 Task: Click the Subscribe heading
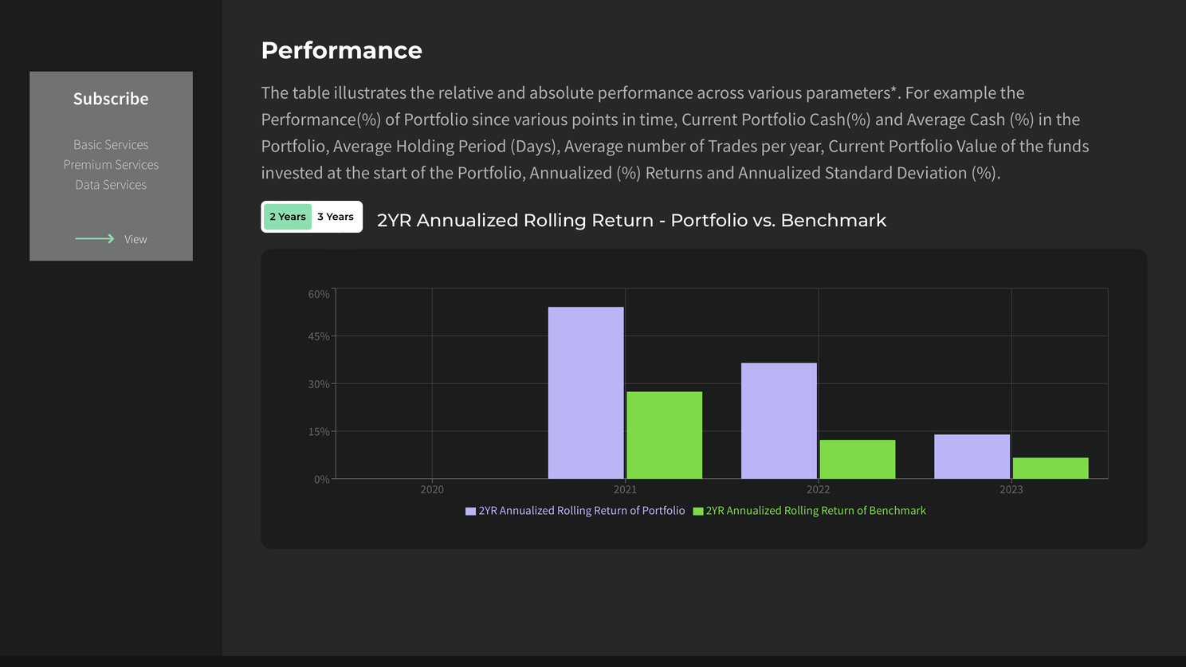pyautogui.click(x=111, y=99)
